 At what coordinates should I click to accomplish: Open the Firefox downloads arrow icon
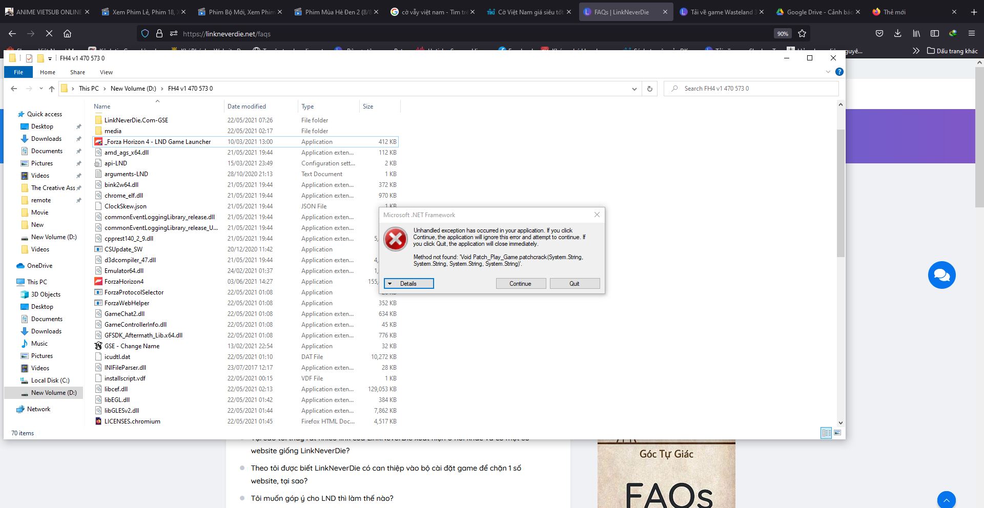click(x=897, y=34)
